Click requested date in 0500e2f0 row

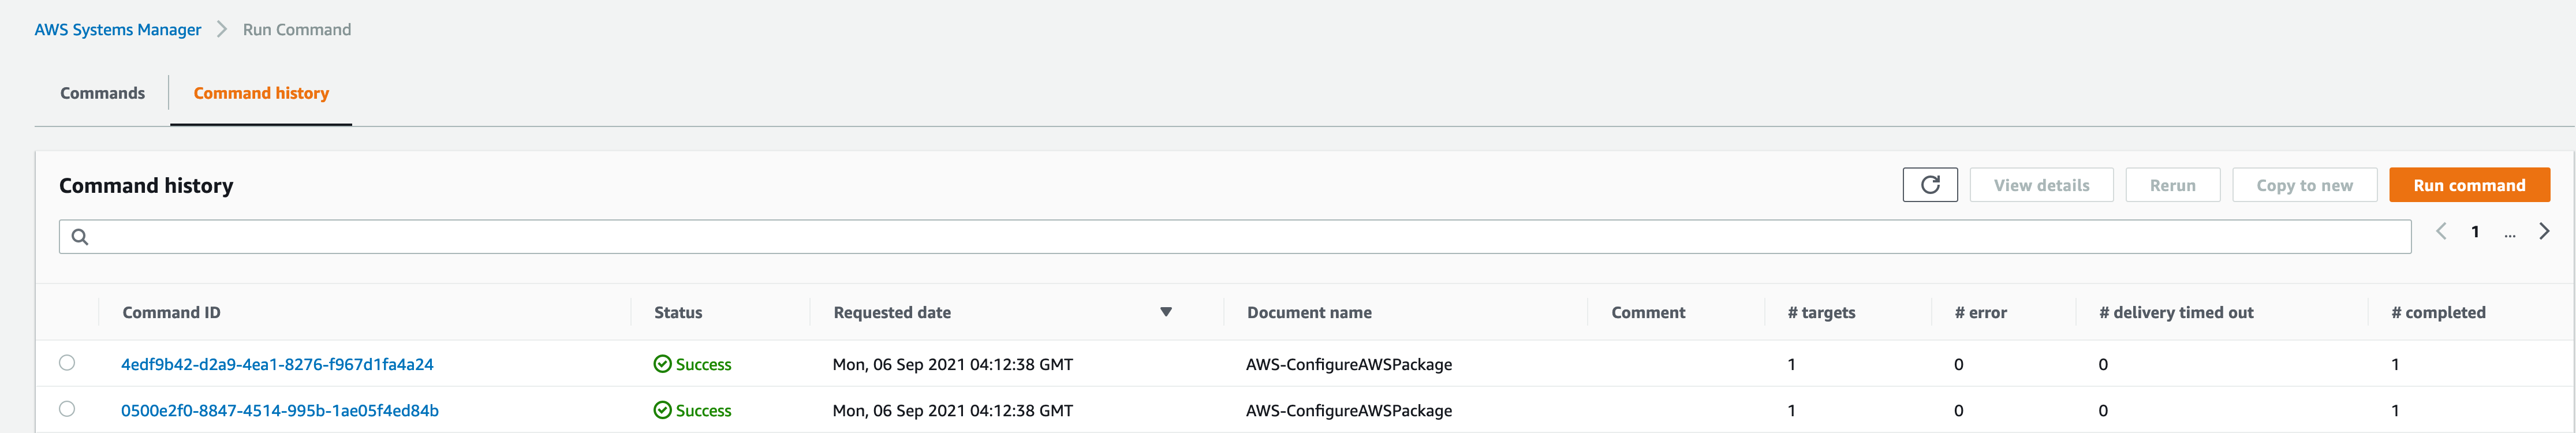coord(952,410)
